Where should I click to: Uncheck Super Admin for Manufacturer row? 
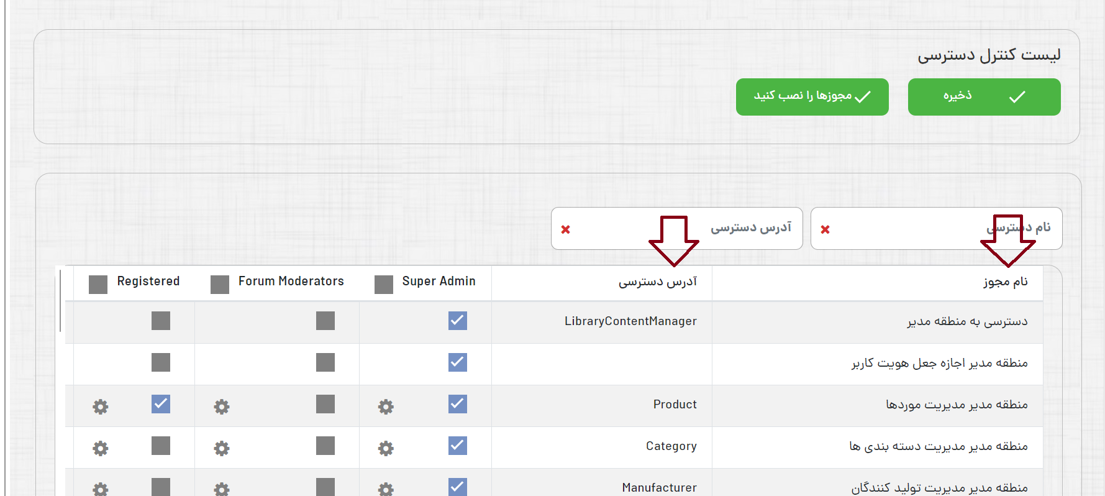click(458, 487)
